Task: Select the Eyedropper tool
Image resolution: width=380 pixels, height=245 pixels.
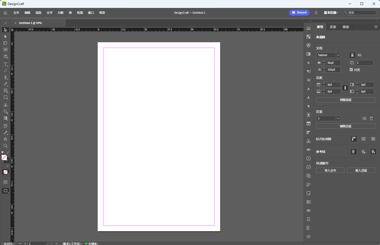Action: click(x=6, y=133)
